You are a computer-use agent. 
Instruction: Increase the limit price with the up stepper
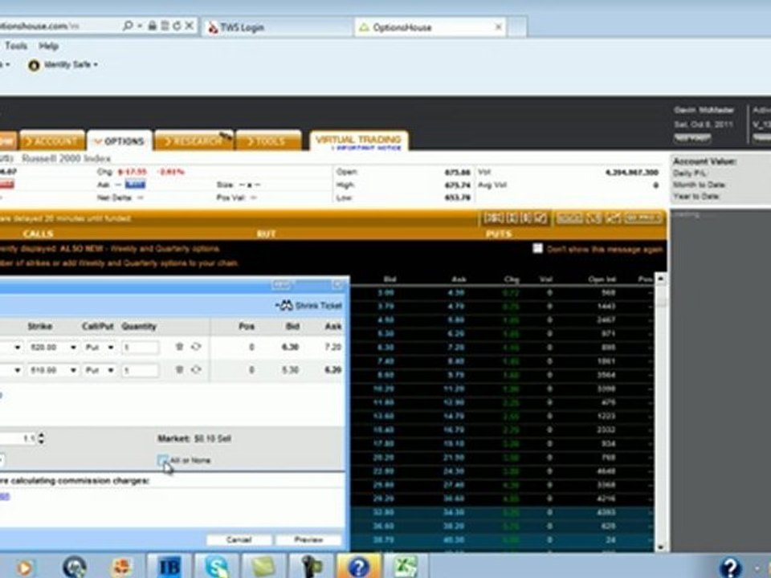coord(41,434)
